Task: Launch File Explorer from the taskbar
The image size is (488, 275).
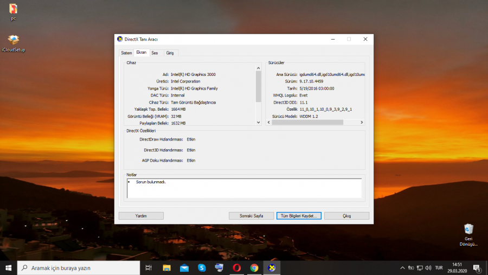Action: tap(167, 267)
